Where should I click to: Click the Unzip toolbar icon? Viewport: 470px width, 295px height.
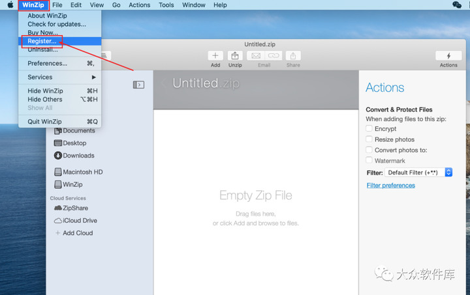click(x=235, y=55)
